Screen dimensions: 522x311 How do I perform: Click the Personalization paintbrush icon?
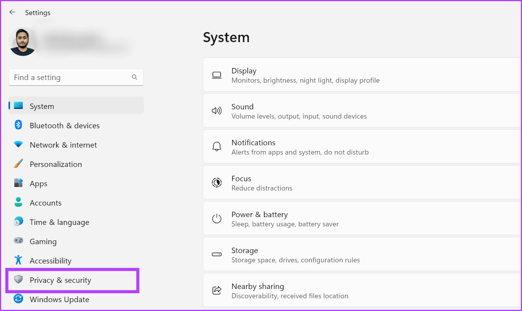tap(18, 164)
